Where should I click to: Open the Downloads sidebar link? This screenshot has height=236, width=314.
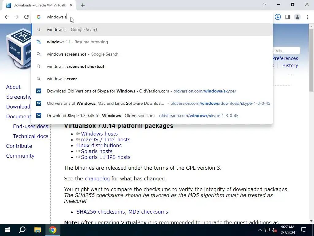tap(19, 107)
